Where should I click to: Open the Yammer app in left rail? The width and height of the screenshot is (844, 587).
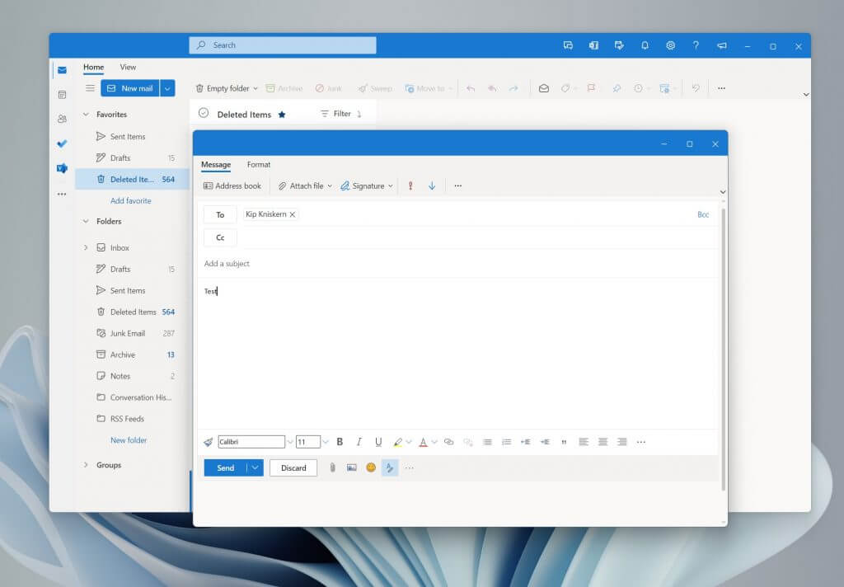click(62, 168)
